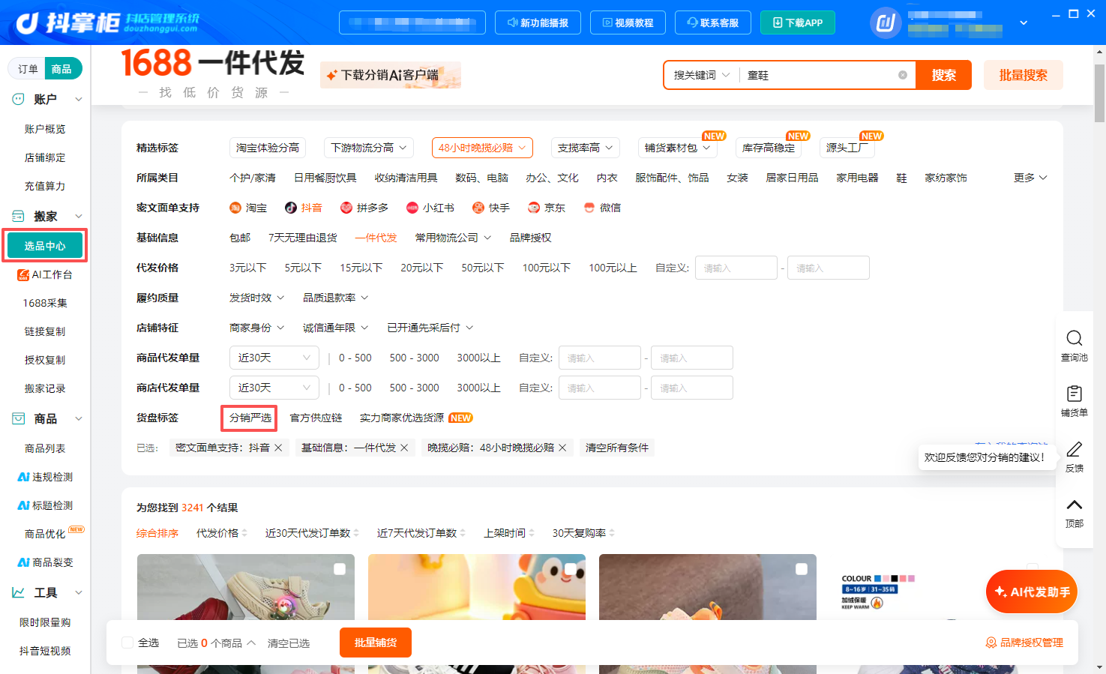Toggle the 7天无理由退货 filter

point(303,238)
